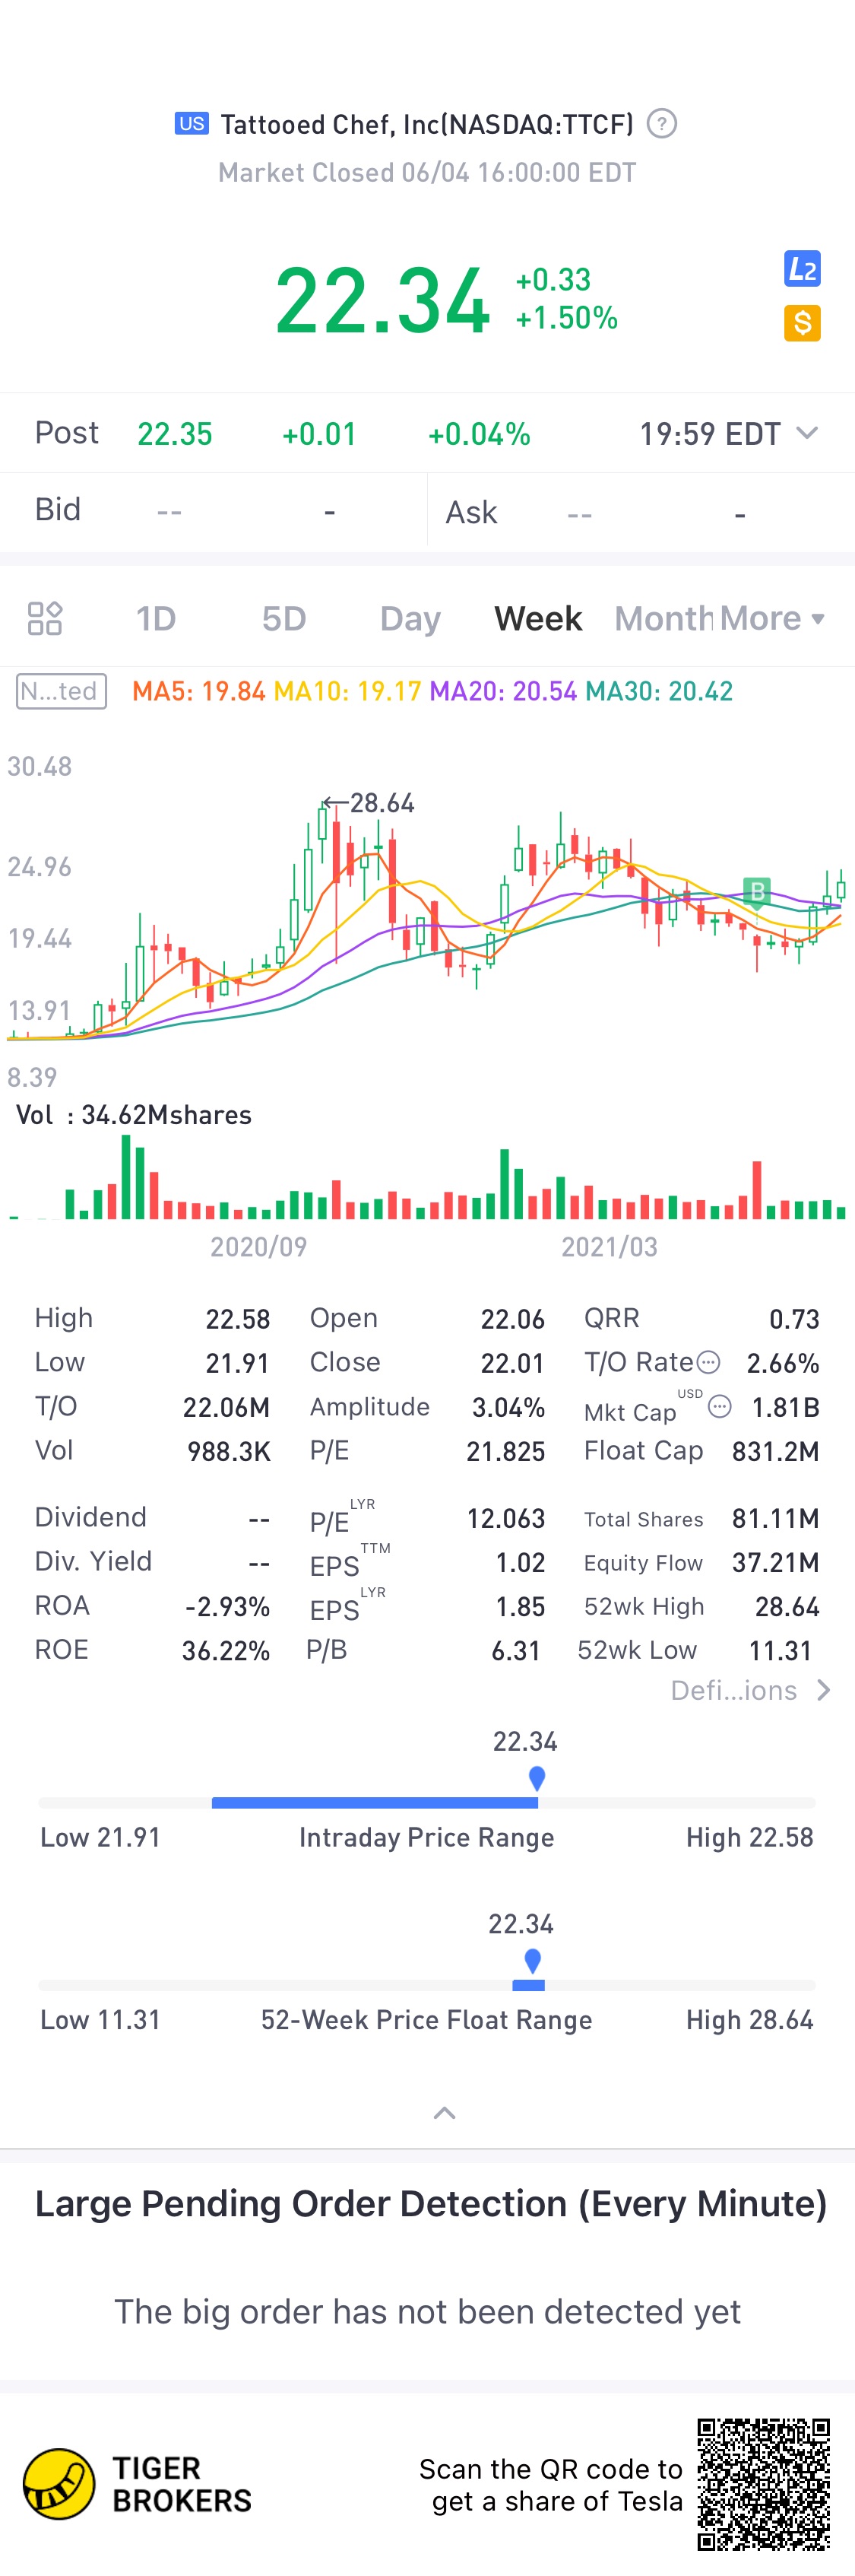
Task: Tap the MA20: 20.54 indicator label
Action: pyautogui.click(x=503, y=691)
